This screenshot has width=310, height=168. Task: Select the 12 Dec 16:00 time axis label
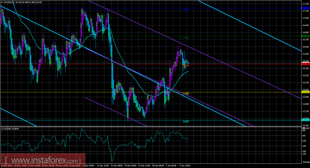pyautogui.click(x=103, y=166)
